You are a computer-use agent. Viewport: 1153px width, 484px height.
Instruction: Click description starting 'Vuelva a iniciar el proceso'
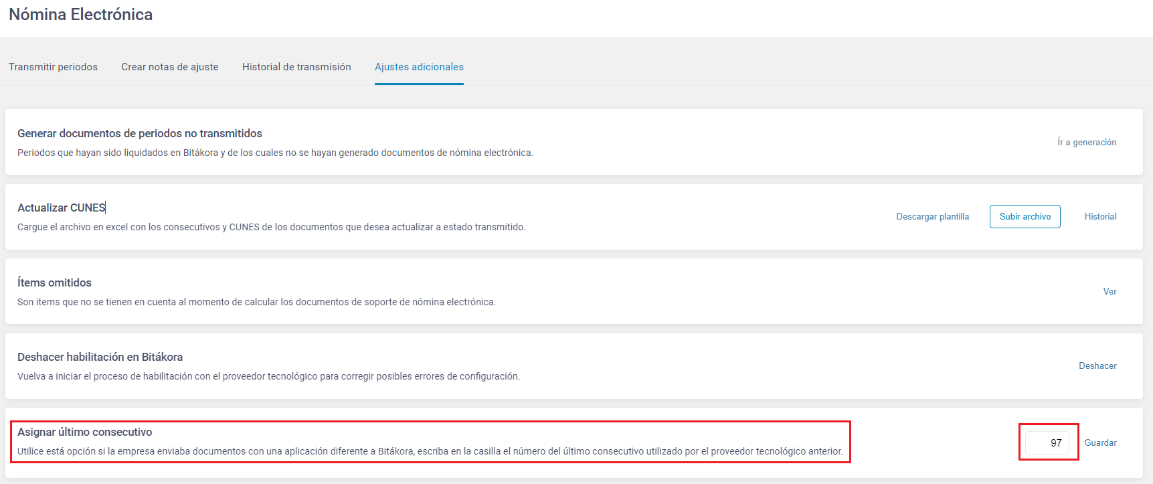[268, 376]
